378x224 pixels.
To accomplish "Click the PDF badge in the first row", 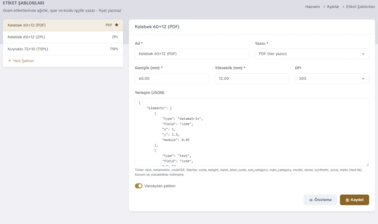I will (x=109, y=25).
